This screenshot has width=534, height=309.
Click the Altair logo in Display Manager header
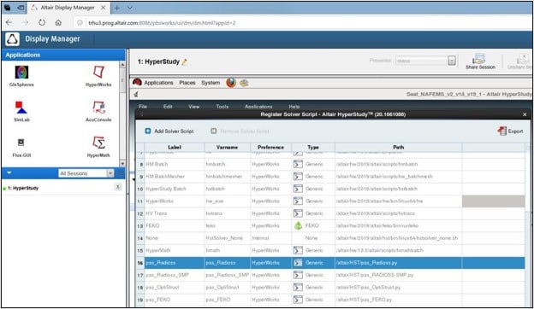point(13,39)
